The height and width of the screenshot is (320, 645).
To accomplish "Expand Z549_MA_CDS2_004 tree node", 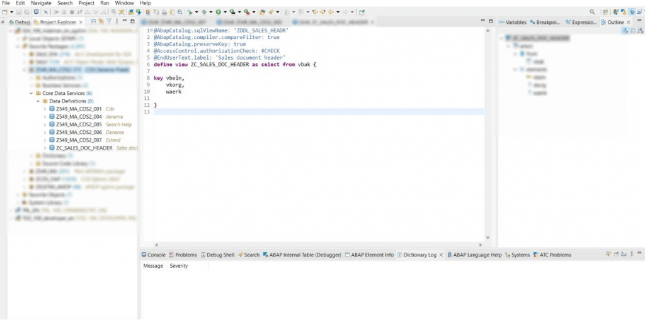I will (x=45, y=117).
